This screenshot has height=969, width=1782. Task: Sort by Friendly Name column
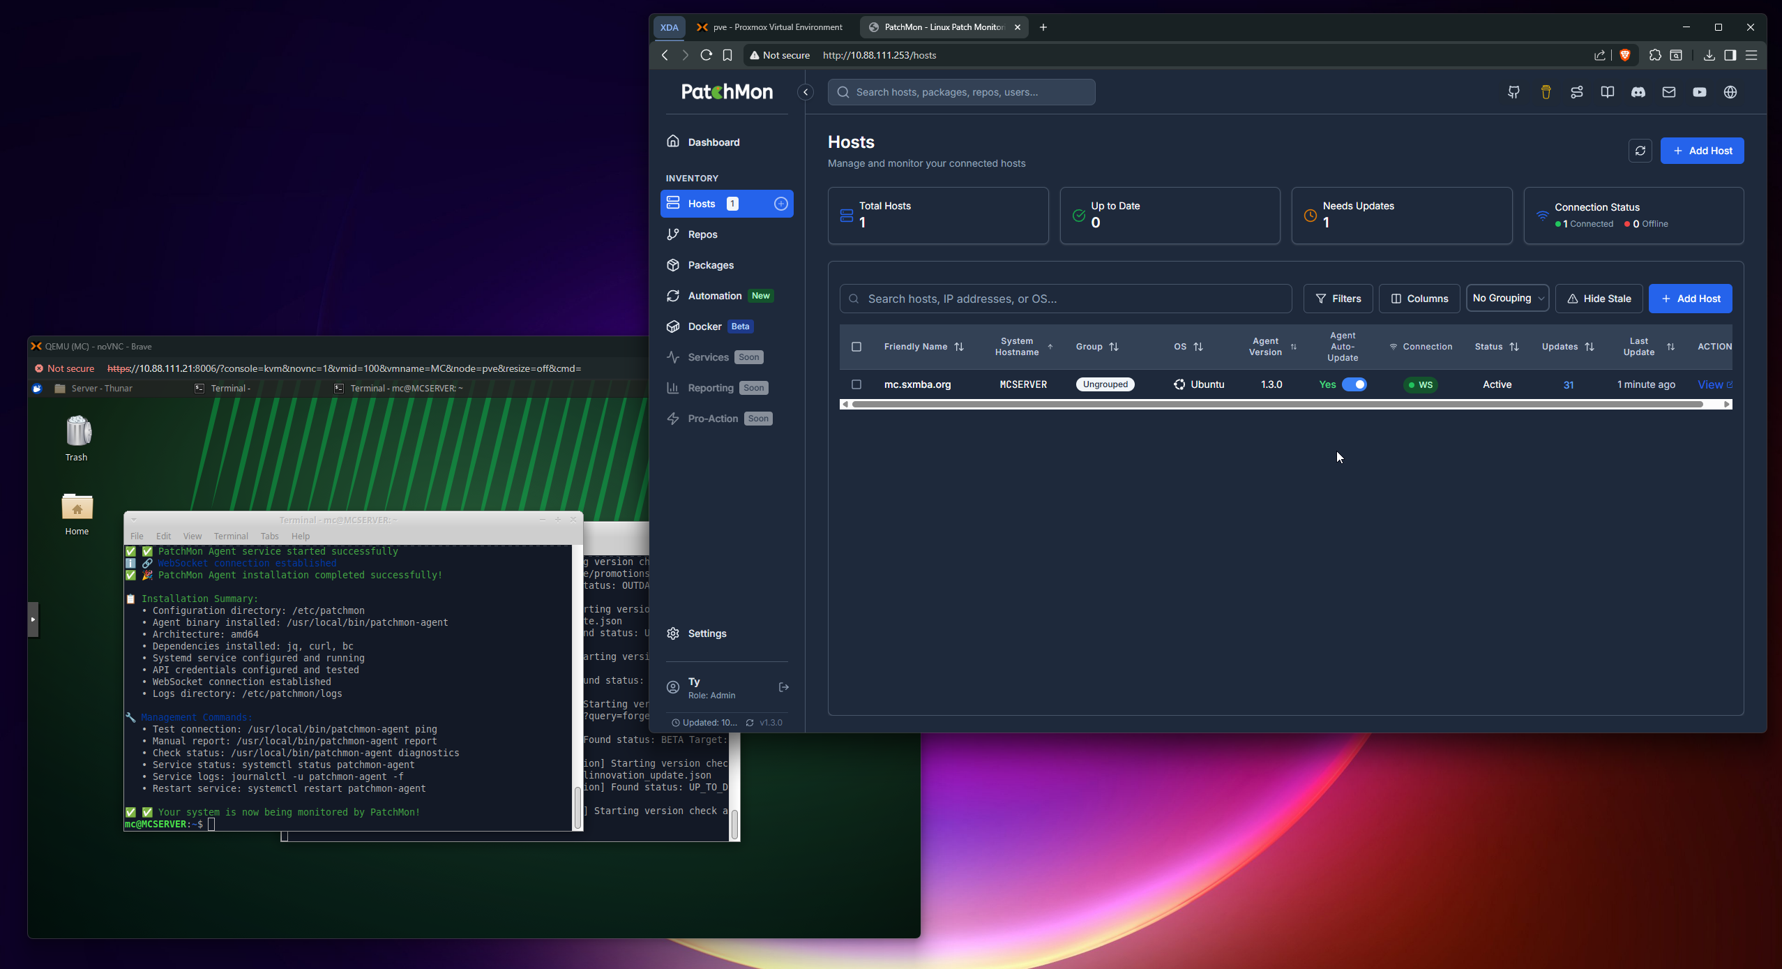[x=923, y=347]
